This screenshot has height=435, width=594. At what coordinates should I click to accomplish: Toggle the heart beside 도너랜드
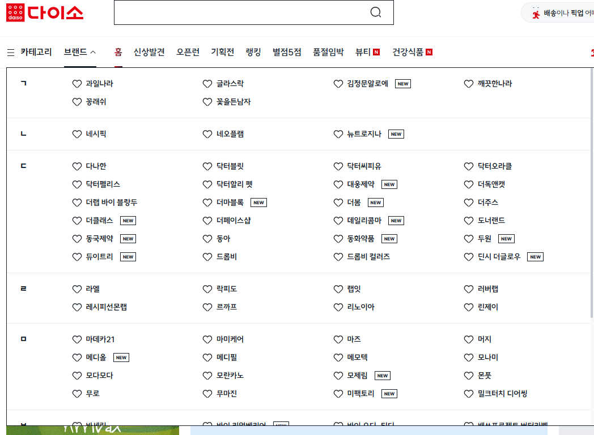click(x=469, y=221)
